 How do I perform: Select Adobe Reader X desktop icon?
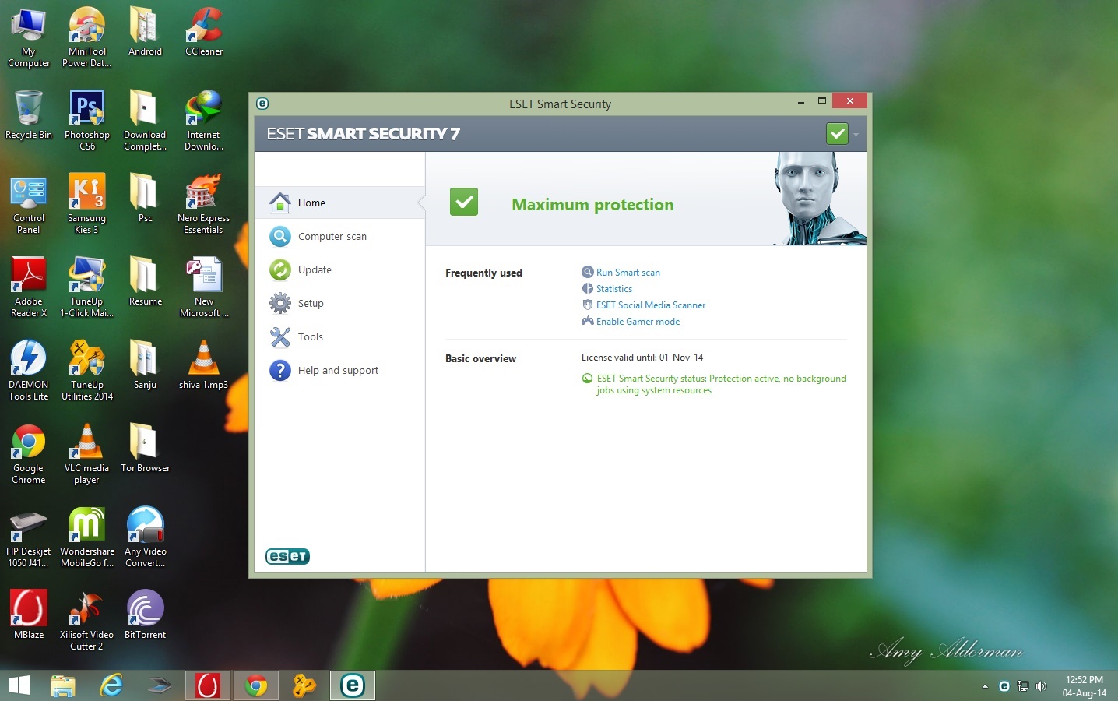coord(29,287)
